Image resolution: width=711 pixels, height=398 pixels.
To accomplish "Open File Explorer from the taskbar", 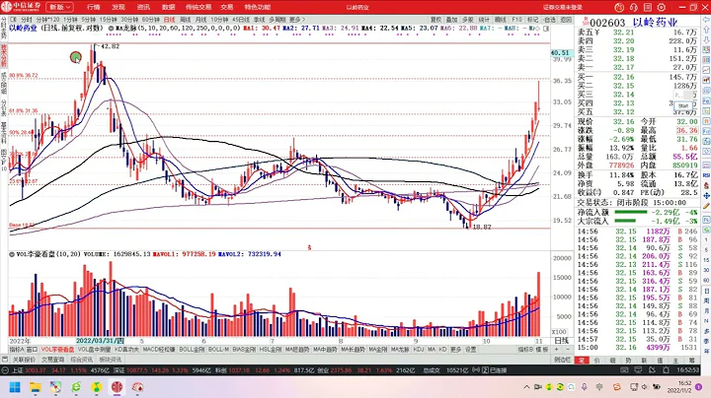I will 36,387.
